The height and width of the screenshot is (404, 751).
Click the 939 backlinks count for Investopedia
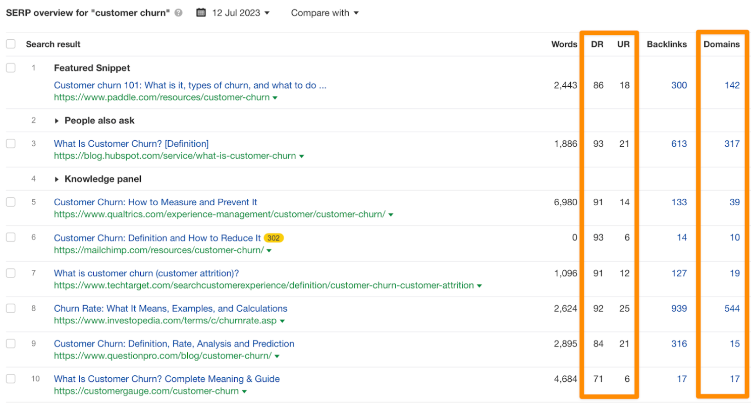679,308
